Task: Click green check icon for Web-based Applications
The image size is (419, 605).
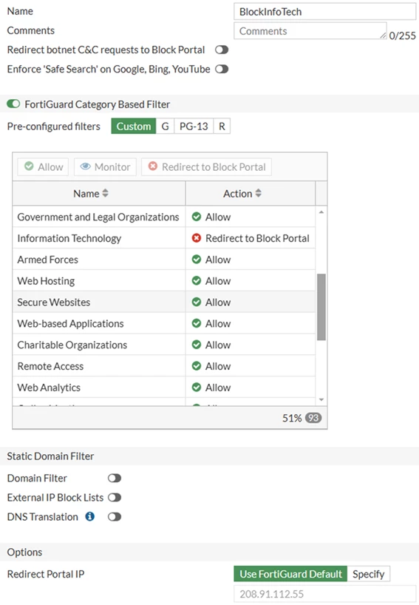Action: pyautogui.click(x=197, y=323)
